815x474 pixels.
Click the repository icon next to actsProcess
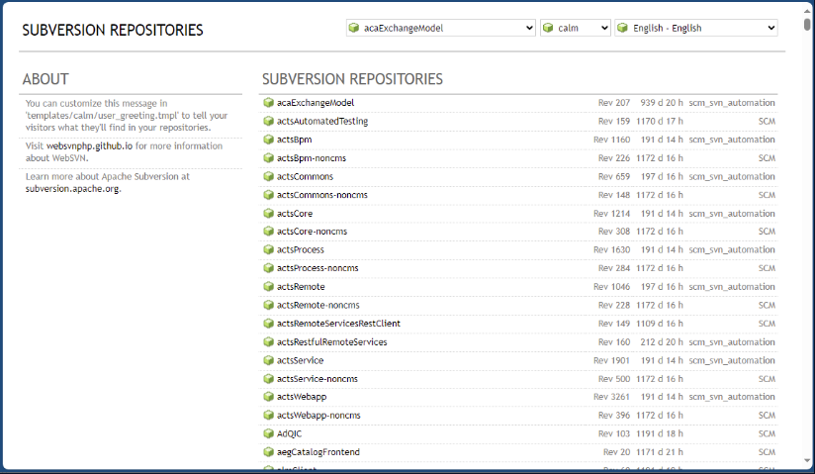(x=268, y=249)
